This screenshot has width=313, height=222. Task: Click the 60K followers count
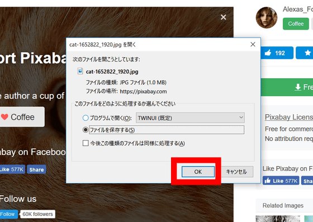[38, 214]
